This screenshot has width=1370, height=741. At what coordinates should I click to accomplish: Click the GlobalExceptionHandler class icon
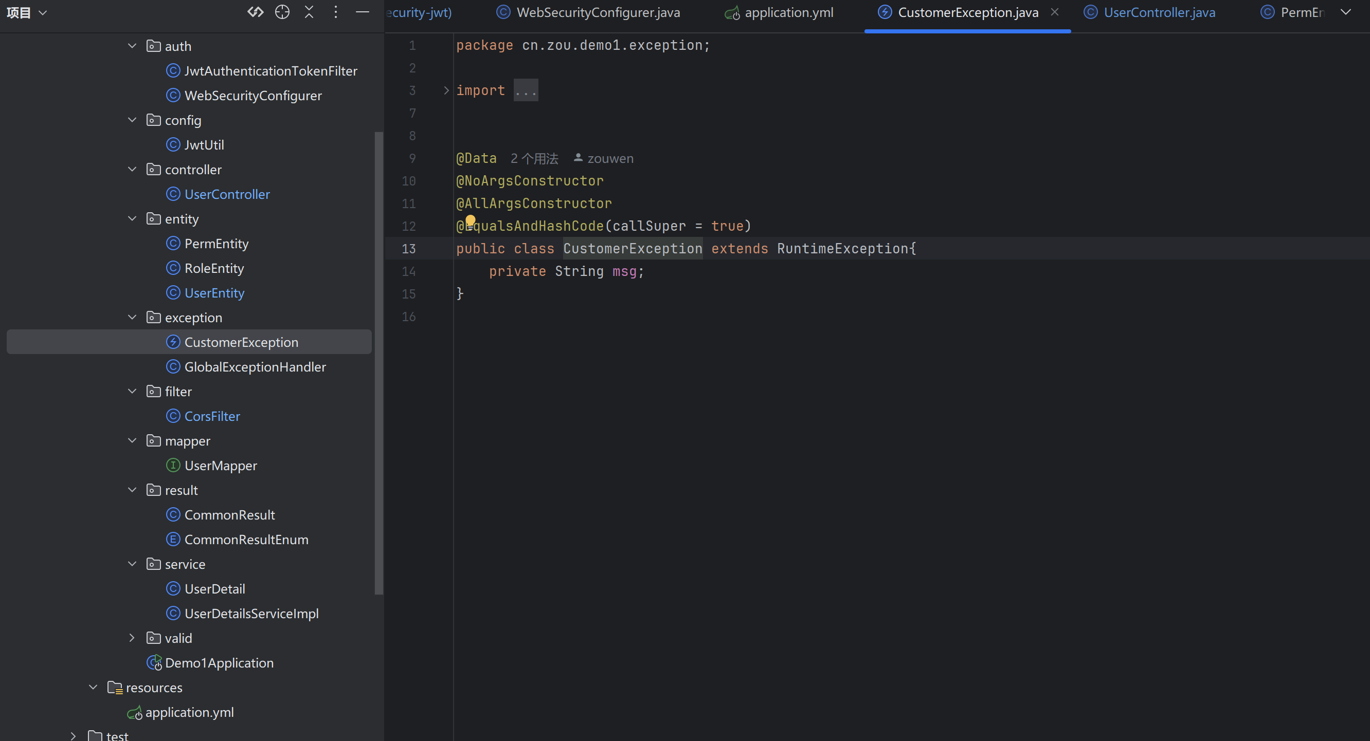(173, 367)
